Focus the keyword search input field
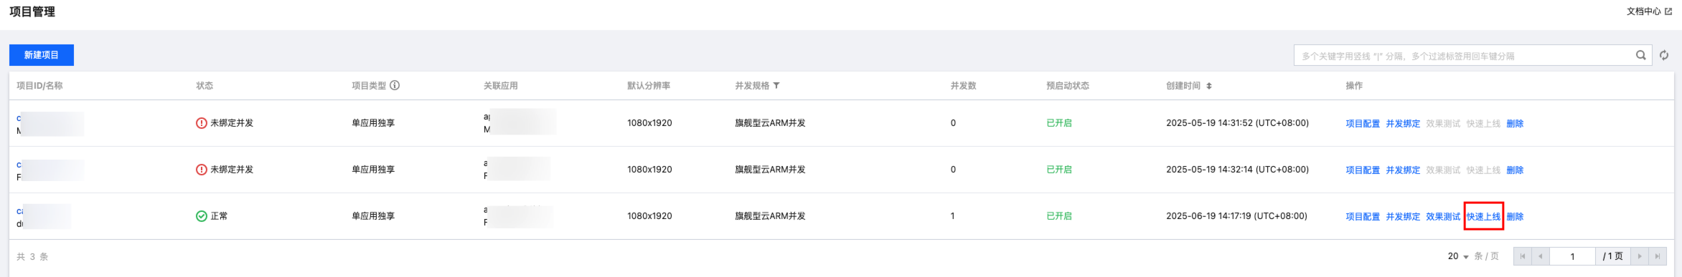This screenshot has width=1682, height=277. pyautogui.click(x=1464, y=55)
